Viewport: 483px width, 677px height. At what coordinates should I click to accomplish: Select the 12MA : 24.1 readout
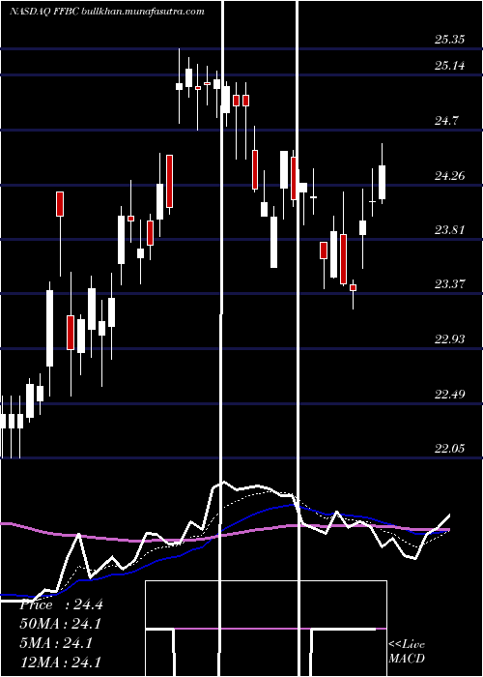61,662
